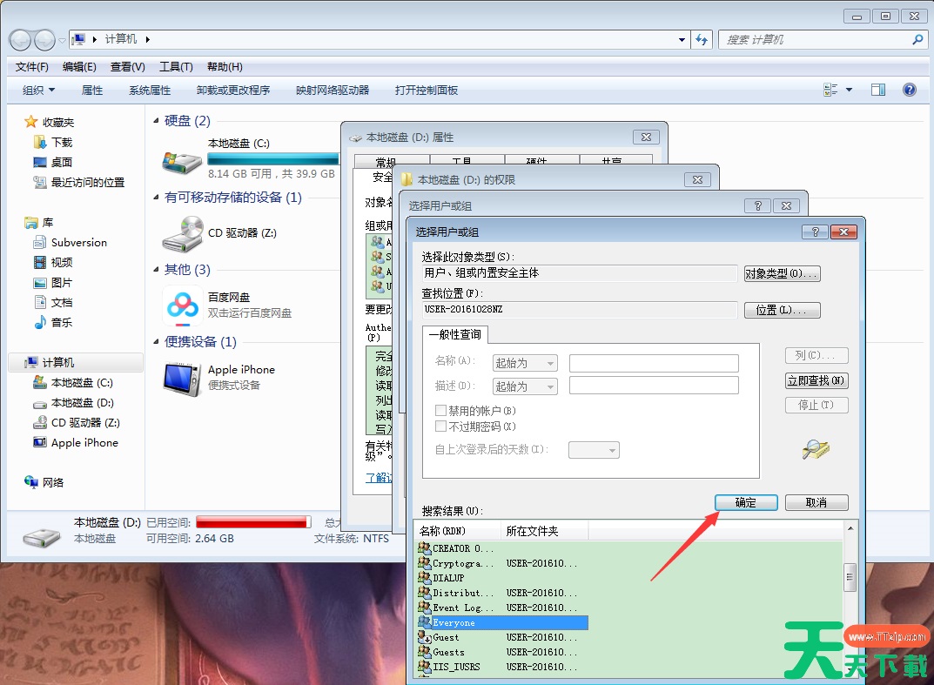Screen dimensions: 934x685
Task: Click 系统属性 in the toolbar
Action: [x=150, y=90]
